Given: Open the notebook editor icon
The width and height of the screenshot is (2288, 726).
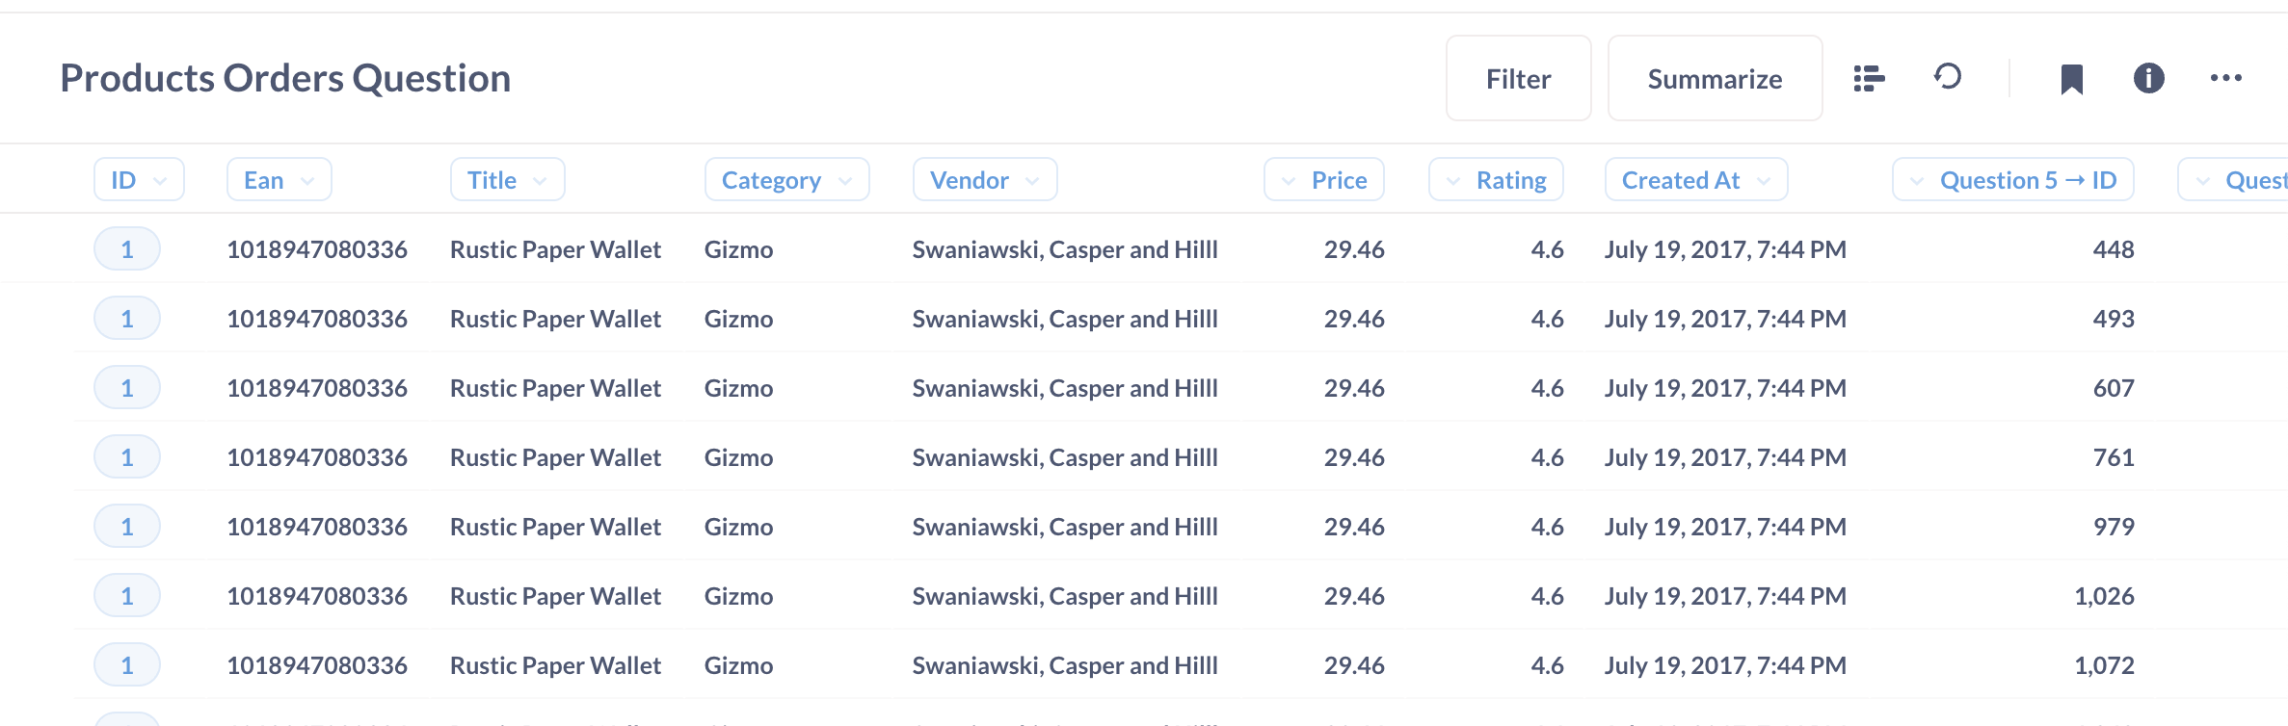Looking at the screenshot, I should pyautogui.click(x=1868, y=77).
